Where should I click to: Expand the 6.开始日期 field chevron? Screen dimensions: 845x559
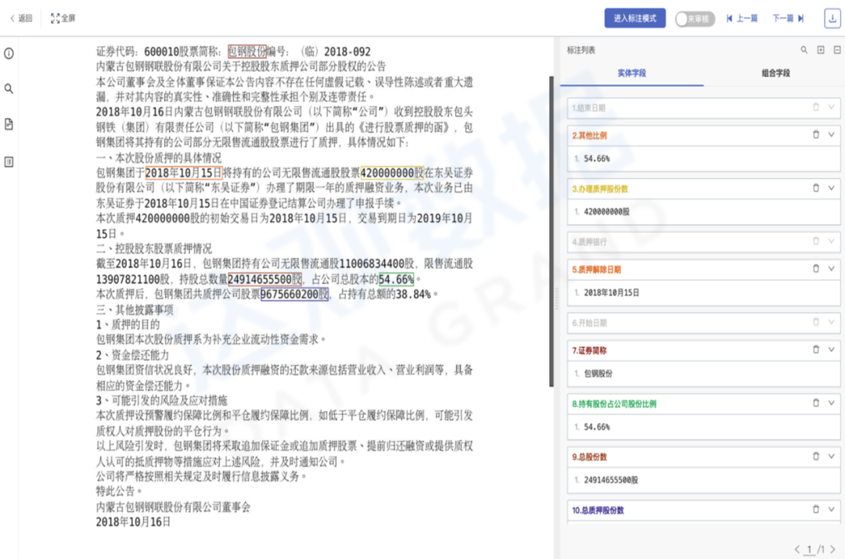click(832, 322)
